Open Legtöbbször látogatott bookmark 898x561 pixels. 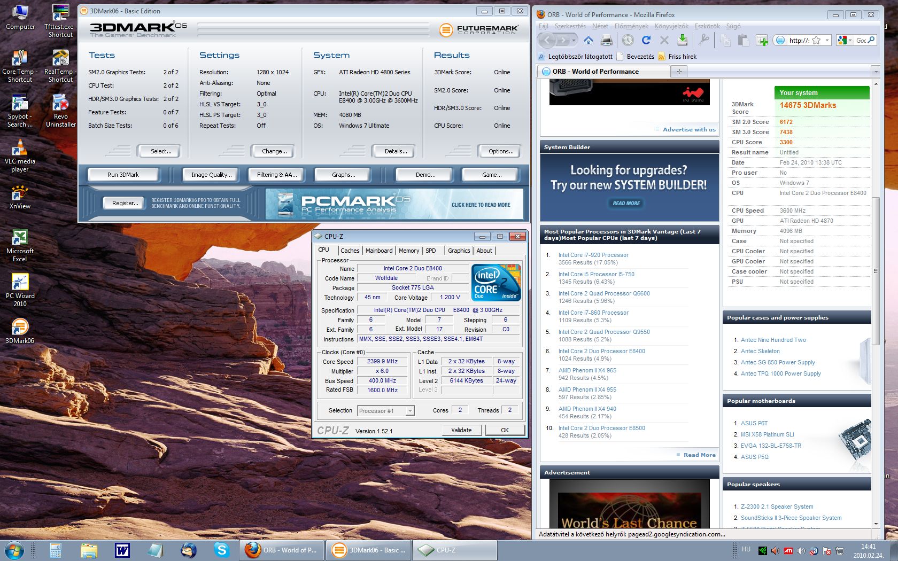coord(575,56)
